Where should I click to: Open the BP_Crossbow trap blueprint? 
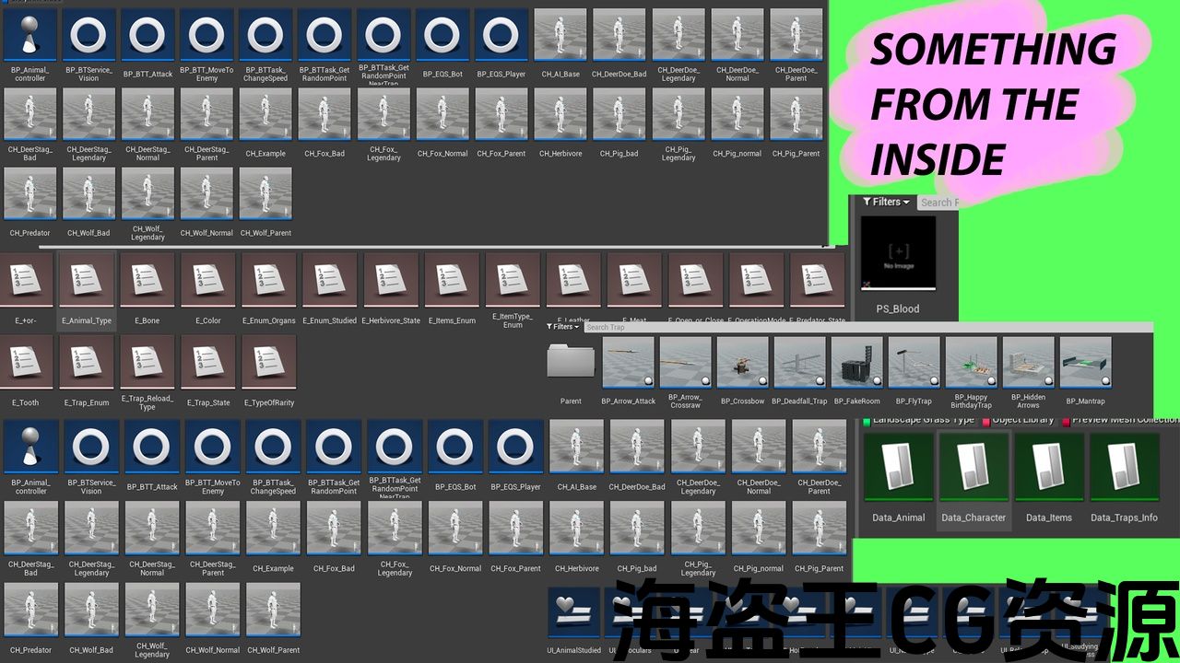(742, 363)
